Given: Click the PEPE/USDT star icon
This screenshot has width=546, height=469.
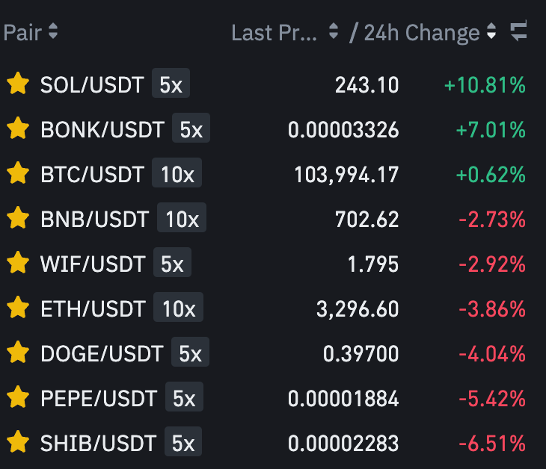Looking at the screenshot, I should pyautogui.click(x=18, y=397).
